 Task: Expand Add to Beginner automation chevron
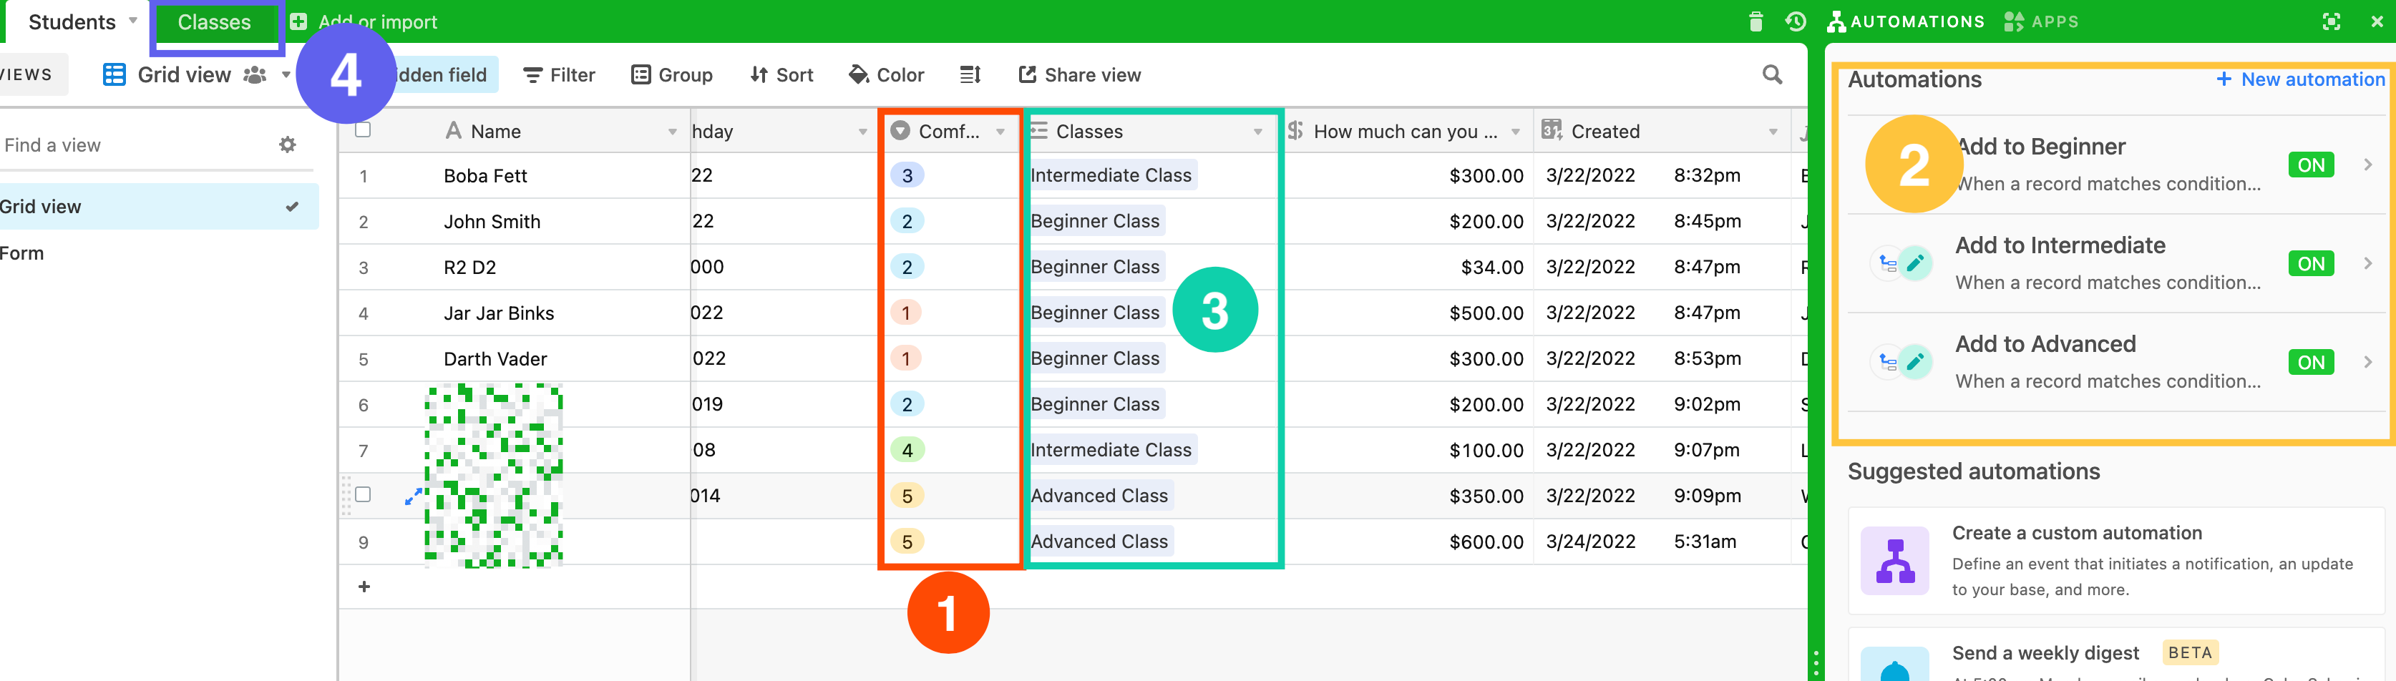[x=2367, y=165]
